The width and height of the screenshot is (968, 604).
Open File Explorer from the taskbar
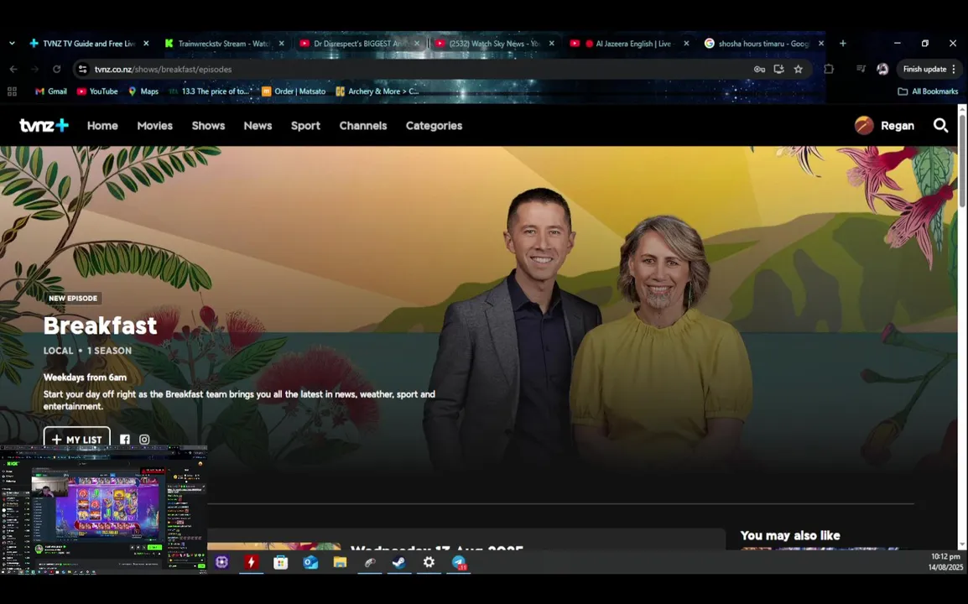(x=340, y=562)
